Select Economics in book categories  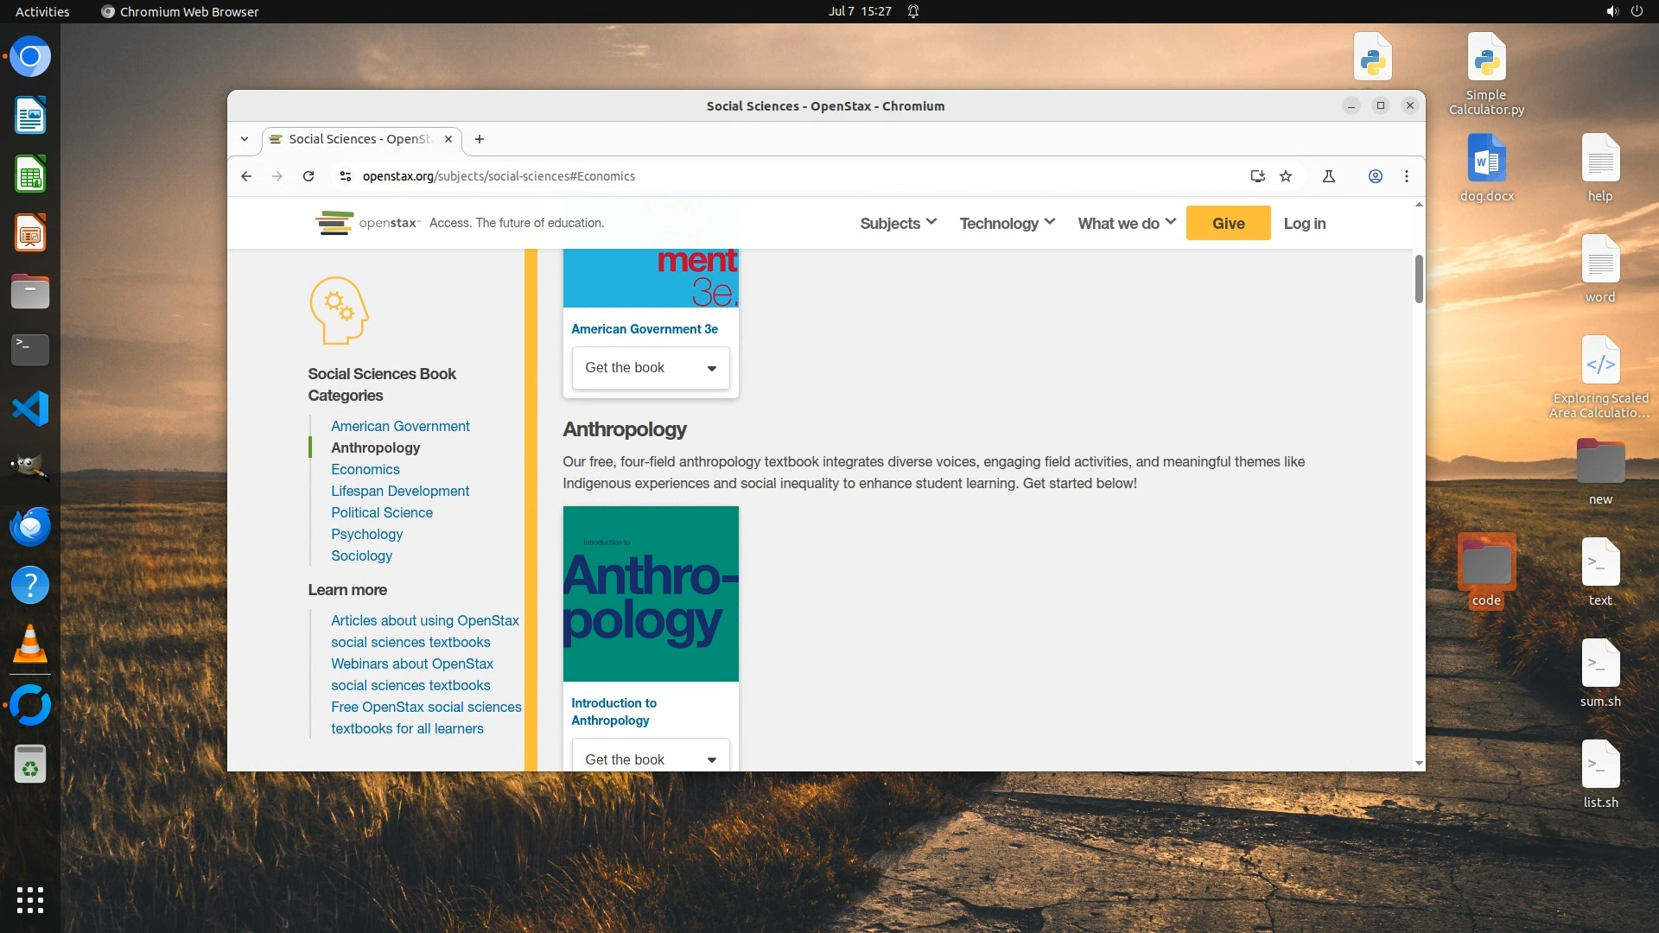click(365, 469)
